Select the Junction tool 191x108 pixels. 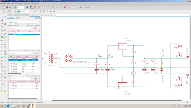(2, 47)
